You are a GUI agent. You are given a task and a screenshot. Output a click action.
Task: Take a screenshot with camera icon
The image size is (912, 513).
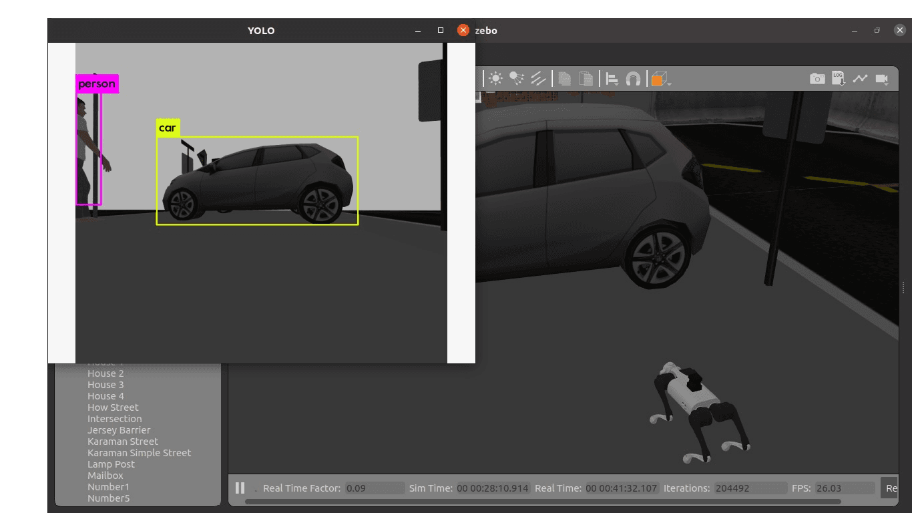click(817, 79)
